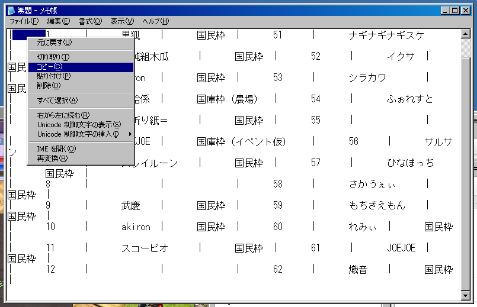
Task: Choose 元に戻す(U) in context menu
Action: 81,43
